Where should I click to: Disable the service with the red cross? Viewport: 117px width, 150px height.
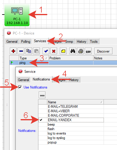[54, 51]
